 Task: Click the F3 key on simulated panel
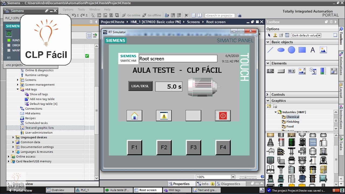pyautogui.click(x=194, y=147)
